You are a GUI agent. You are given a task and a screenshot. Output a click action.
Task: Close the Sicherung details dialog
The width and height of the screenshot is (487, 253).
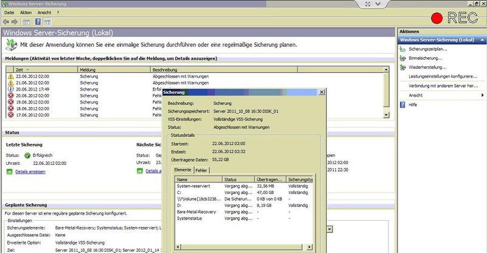[322, 92]
